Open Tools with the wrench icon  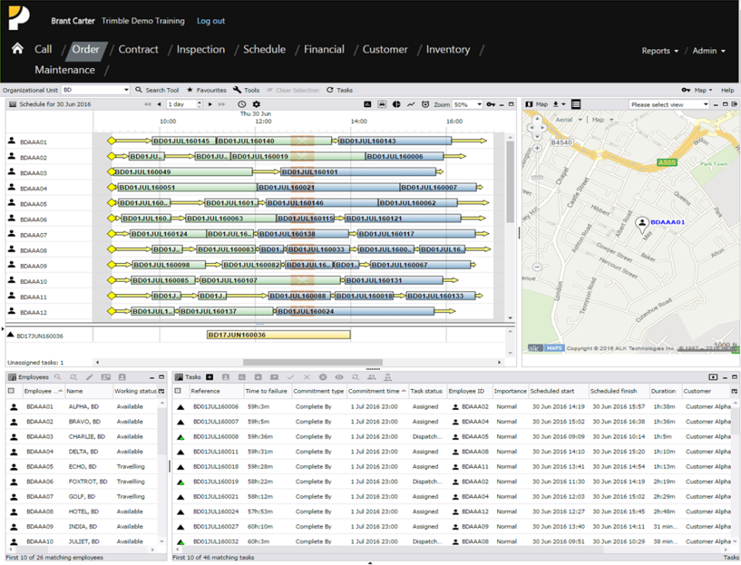click(246, 90)
